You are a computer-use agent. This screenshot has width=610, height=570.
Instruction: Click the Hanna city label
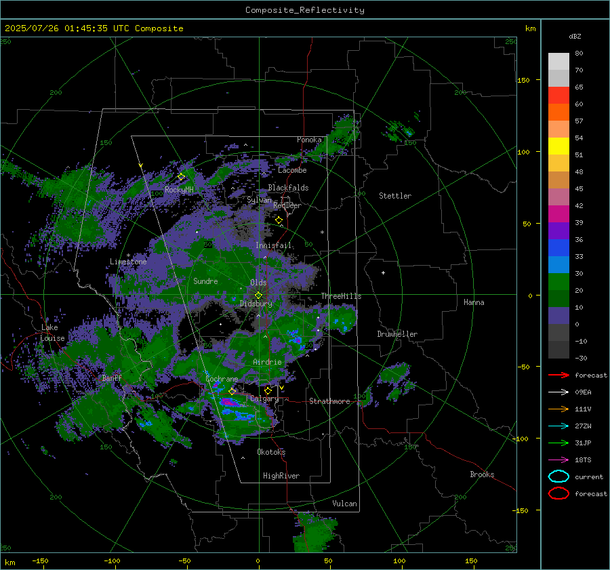click(x=474, y=302)
